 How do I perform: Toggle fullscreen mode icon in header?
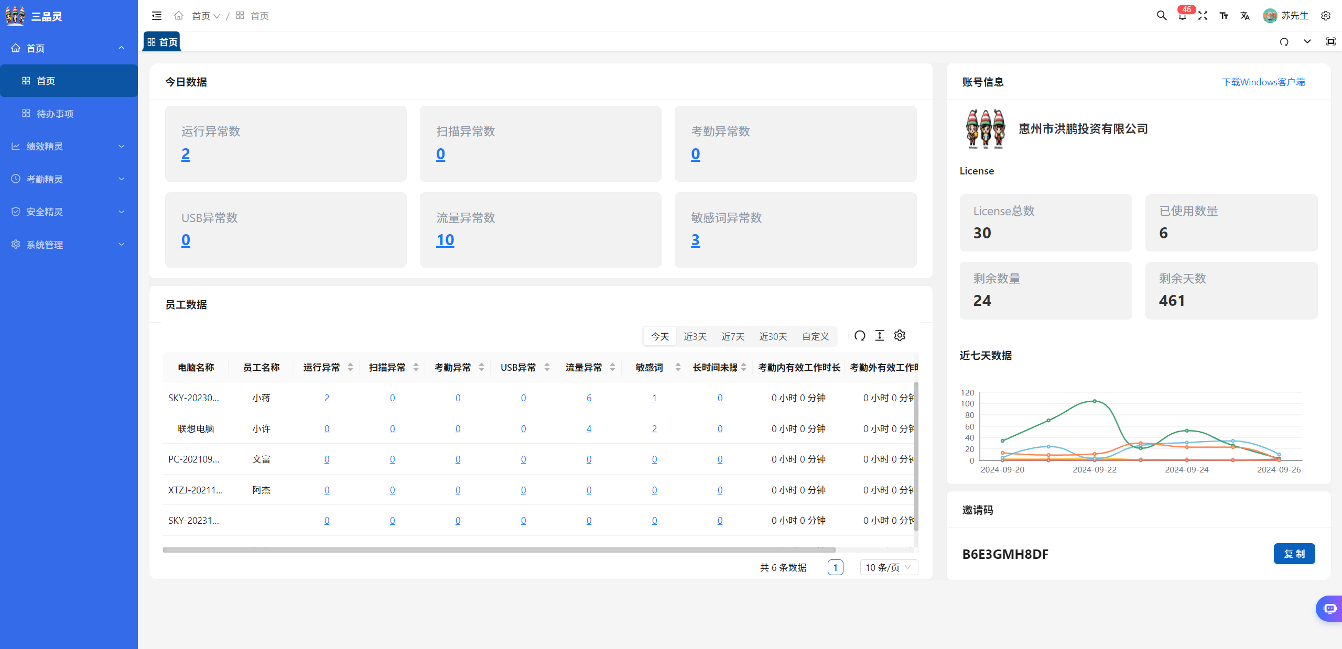point(1203,16)
